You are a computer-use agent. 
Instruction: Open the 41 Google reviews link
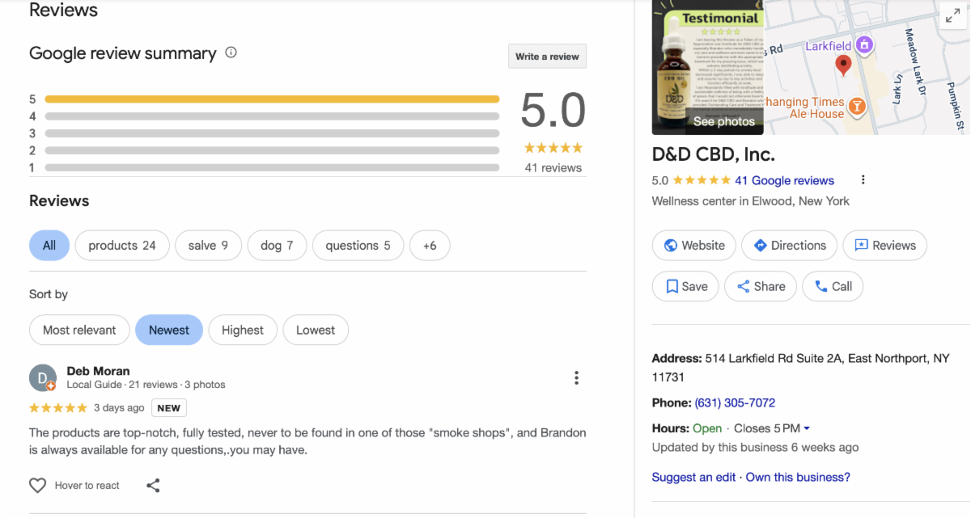(784, 180)
